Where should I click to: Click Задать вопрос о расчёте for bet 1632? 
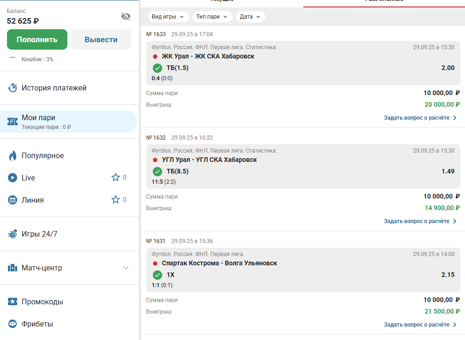click(416, 221)
